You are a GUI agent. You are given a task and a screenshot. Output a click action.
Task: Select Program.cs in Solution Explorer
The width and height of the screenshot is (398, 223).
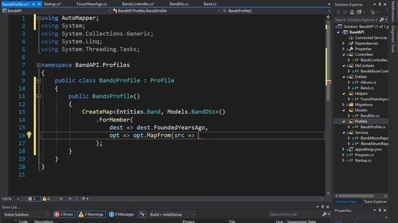click(x=364, y=155)
